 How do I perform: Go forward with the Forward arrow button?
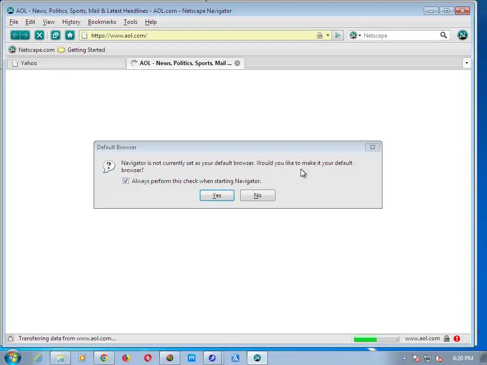(25, 35)
